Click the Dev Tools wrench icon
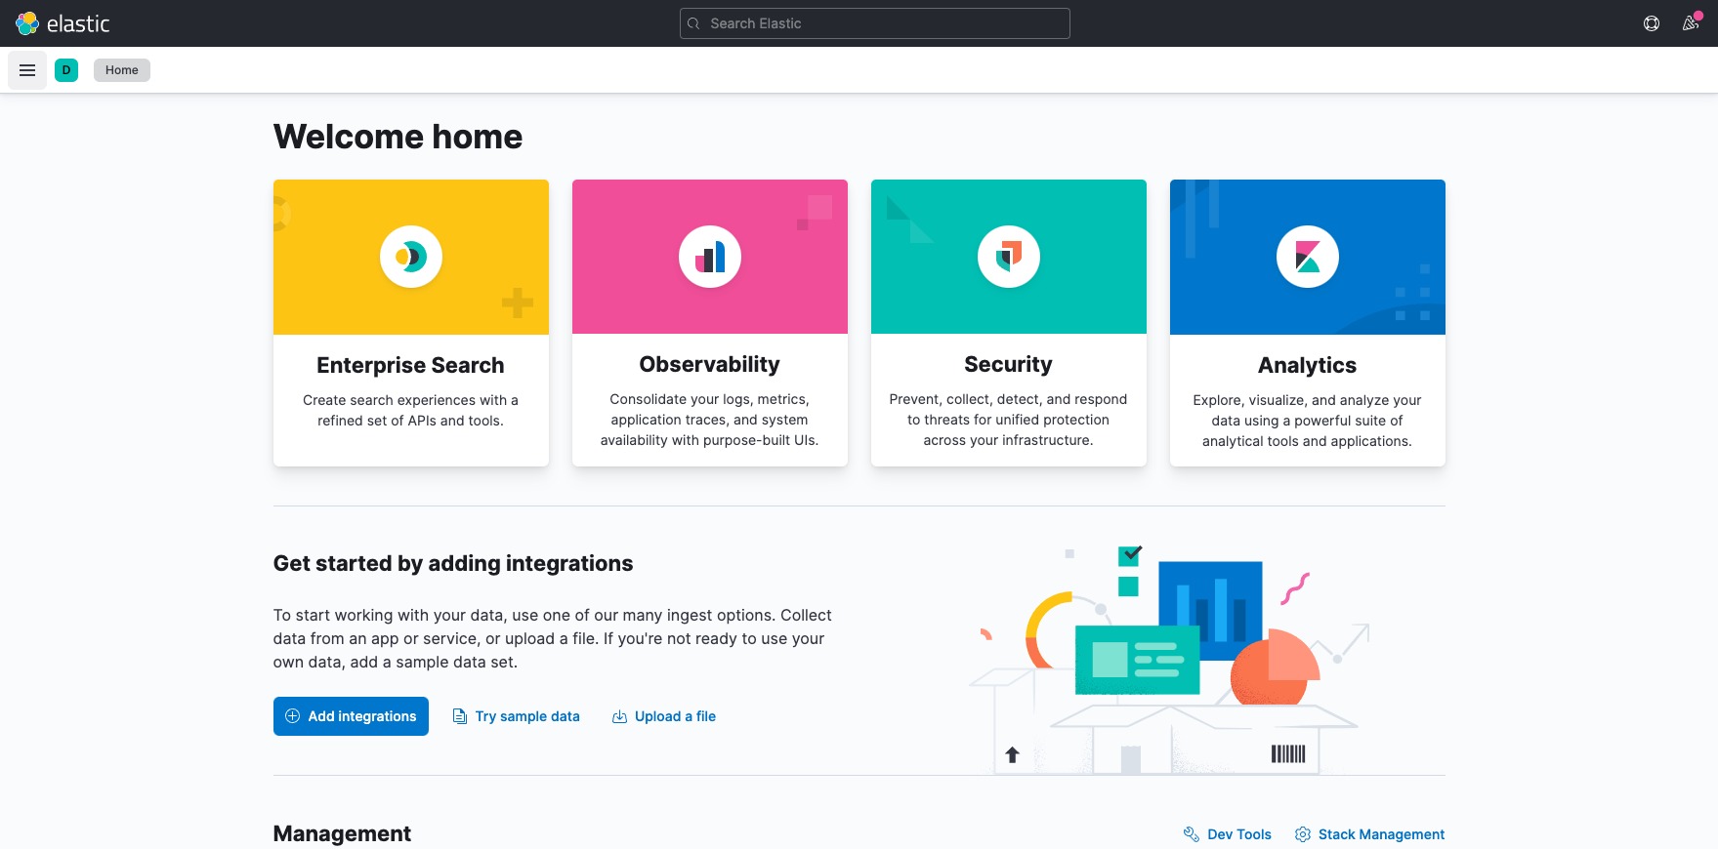1718x849 pixels. pos(1192,834)
